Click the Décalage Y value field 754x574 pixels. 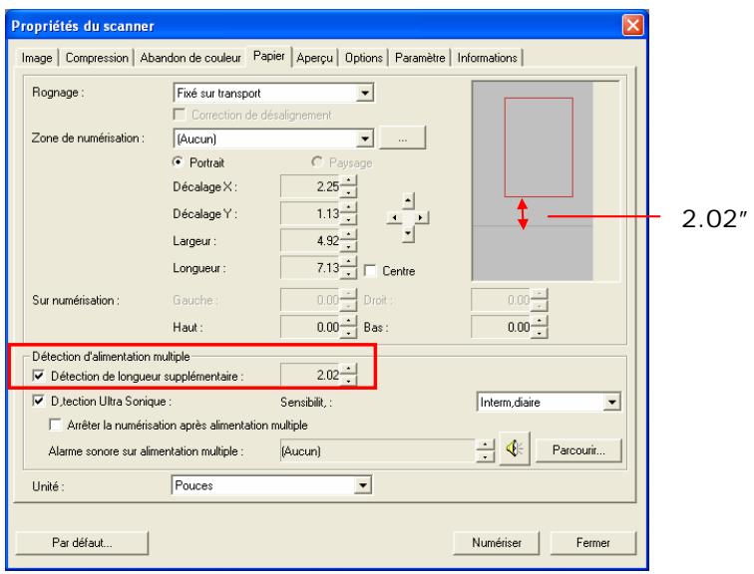pyautogui.click(x=310, y=213)
